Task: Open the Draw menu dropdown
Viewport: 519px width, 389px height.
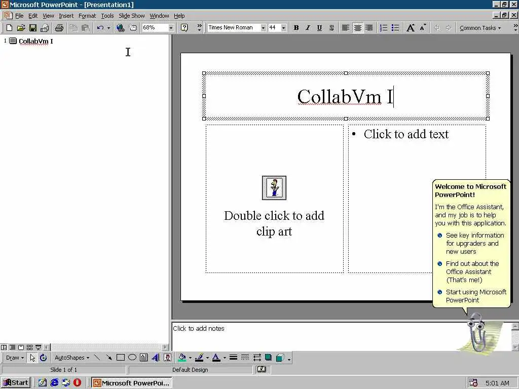Action: [x=15, y=358]
